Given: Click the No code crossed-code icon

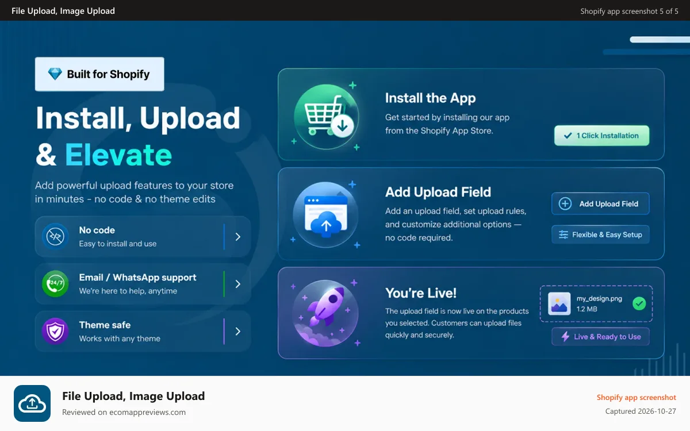Looking at the screenshot, I should (55, 237).
